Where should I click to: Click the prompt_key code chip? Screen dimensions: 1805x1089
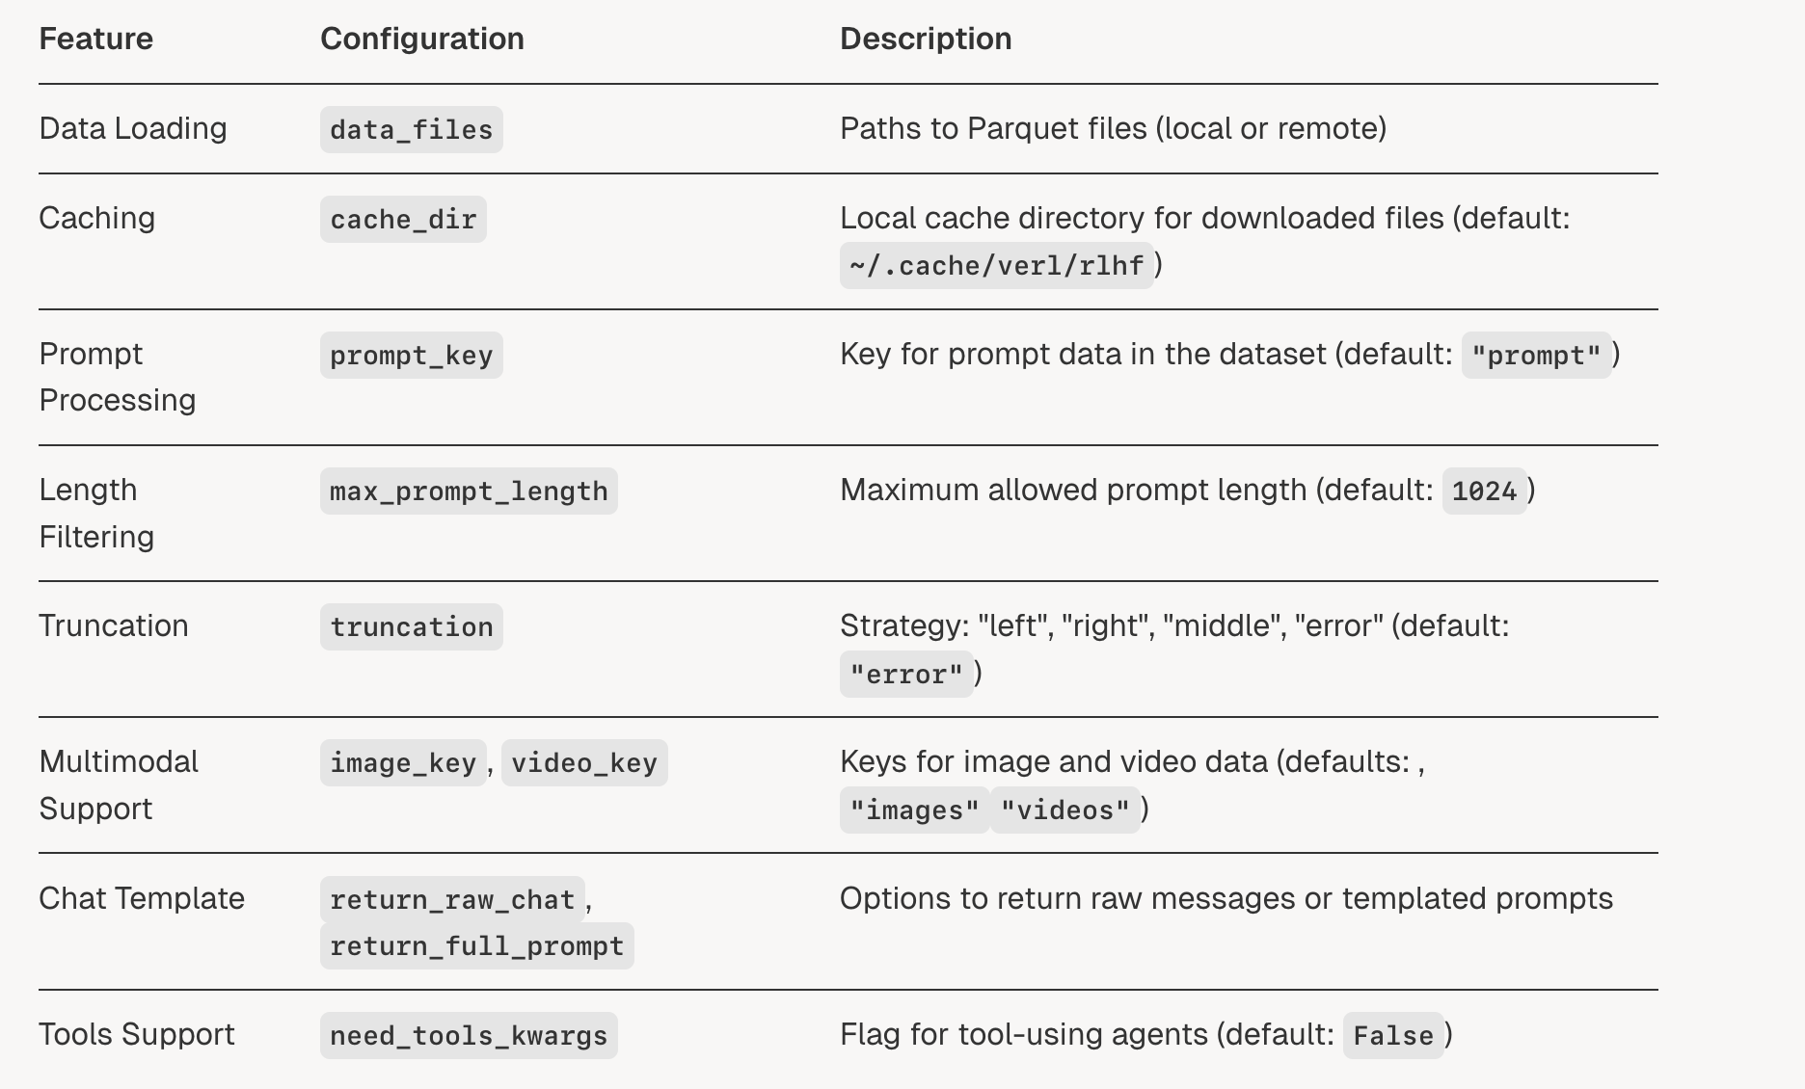click(x=412, y=355)
